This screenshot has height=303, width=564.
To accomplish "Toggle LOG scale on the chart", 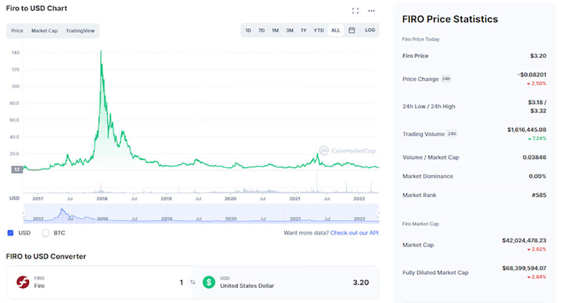I will [x=370, y=30].
